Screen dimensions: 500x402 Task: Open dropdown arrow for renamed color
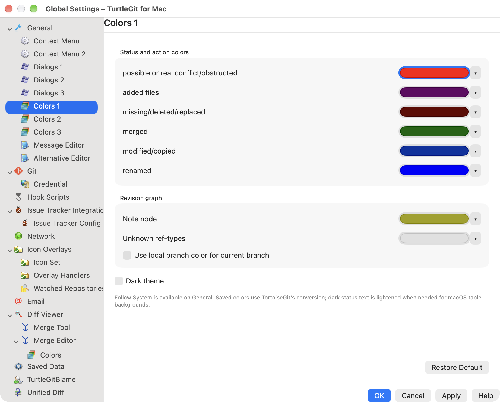[476, 171]
